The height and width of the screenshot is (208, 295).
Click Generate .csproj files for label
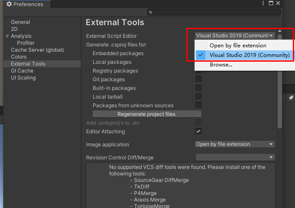(116, 45)
